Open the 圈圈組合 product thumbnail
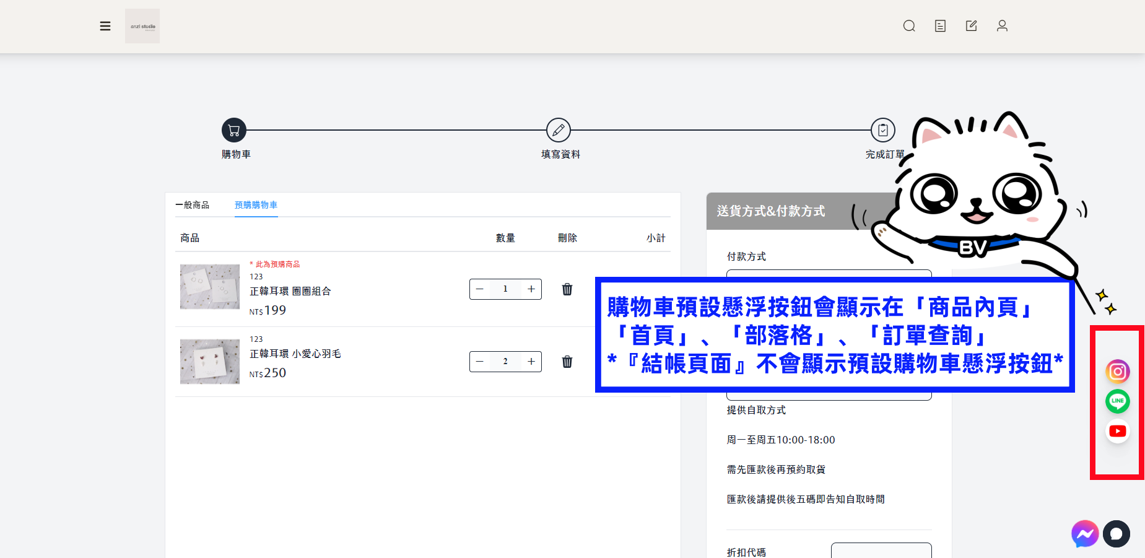The image size is (1145, 558). 210,287
